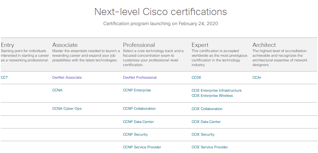
Task: Open the CCNA Cyber Ops link
Action: pos(67,108)
